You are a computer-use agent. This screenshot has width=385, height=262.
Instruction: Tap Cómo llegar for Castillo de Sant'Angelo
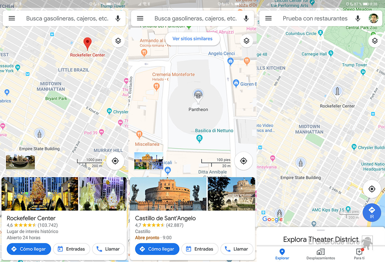(157, 249)
